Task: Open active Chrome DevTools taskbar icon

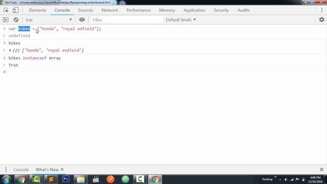Action: [x=155, y=179]
